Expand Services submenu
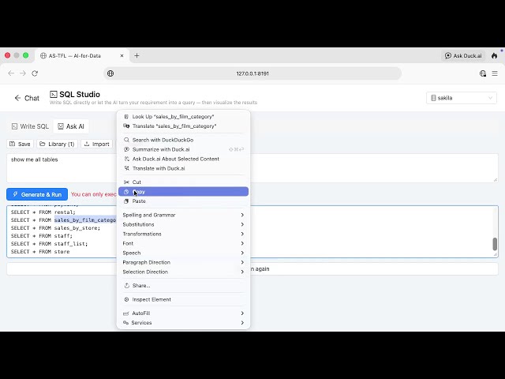 [183, 323]
